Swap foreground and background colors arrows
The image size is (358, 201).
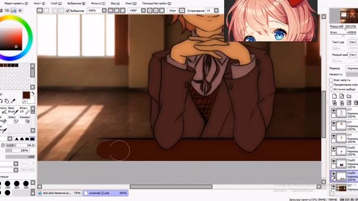[33, 93]
